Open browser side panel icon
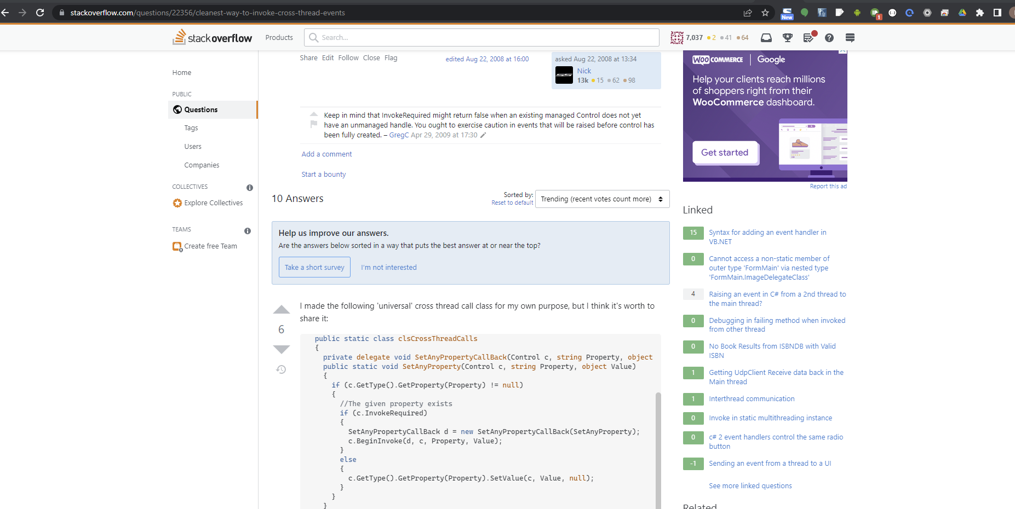Screen dimensions: 1015x509 click(997, 13)
